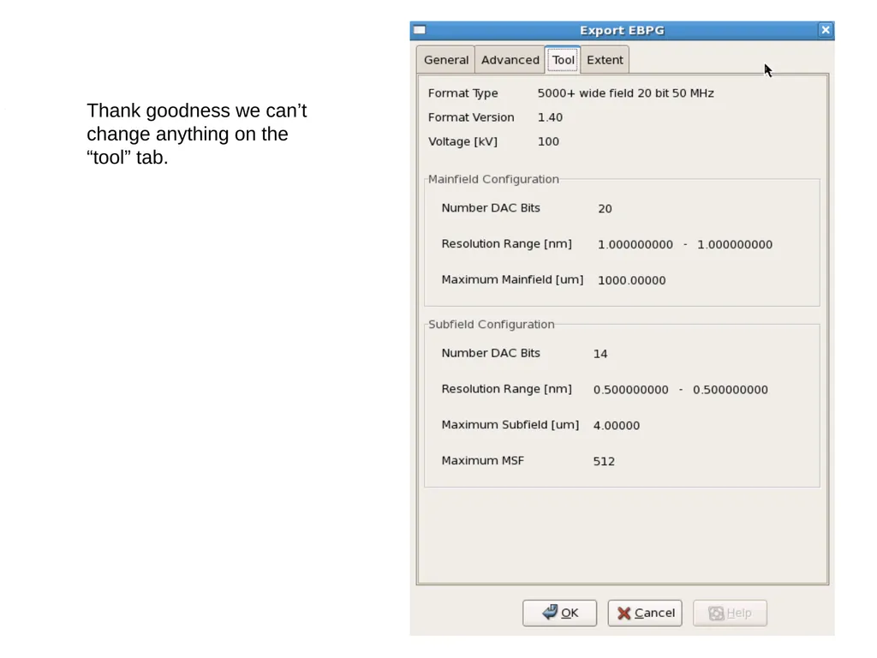The height and width of the screenshot is (658, 877).
Task: Open window menu icon in title bar
Action: click(420, 30)
